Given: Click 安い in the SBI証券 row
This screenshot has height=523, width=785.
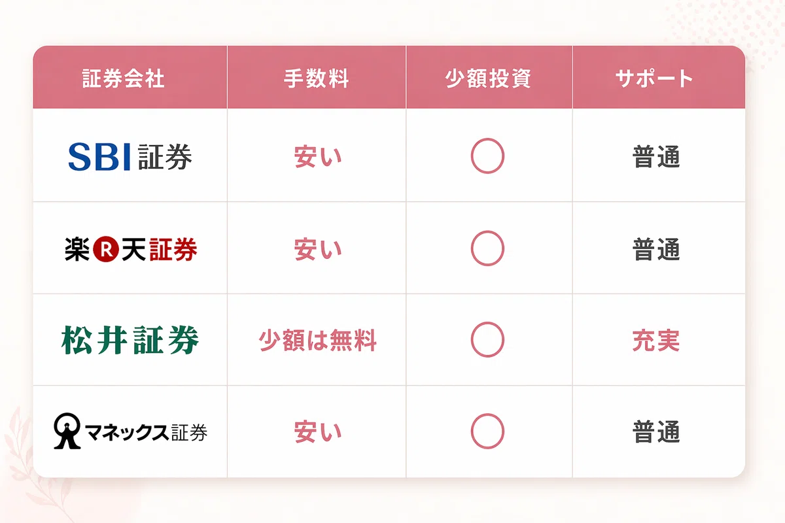Looking at the screenshot, I should click(x=317, y=158).
